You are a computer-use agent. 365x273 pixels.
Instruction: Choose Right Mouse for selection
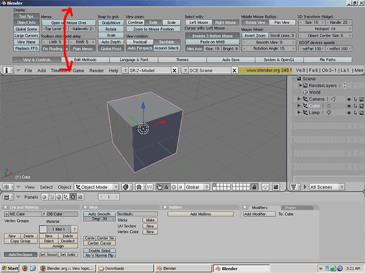click(225, 23)
